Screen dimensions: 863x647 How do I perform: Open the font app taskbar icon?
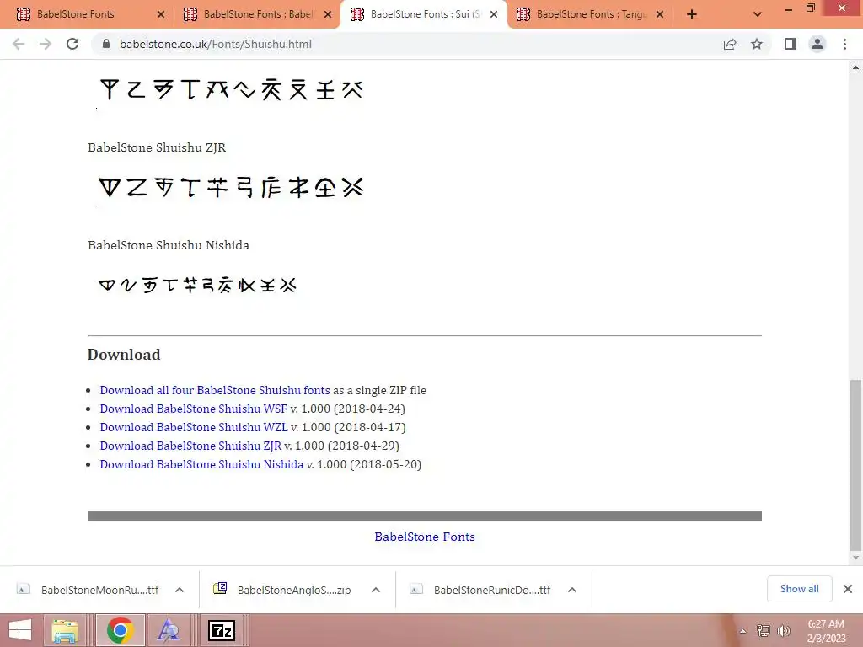point(168,630)
